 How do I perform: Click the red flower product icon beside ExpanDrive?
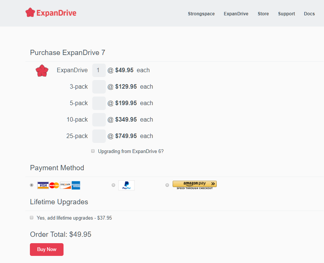42,71
